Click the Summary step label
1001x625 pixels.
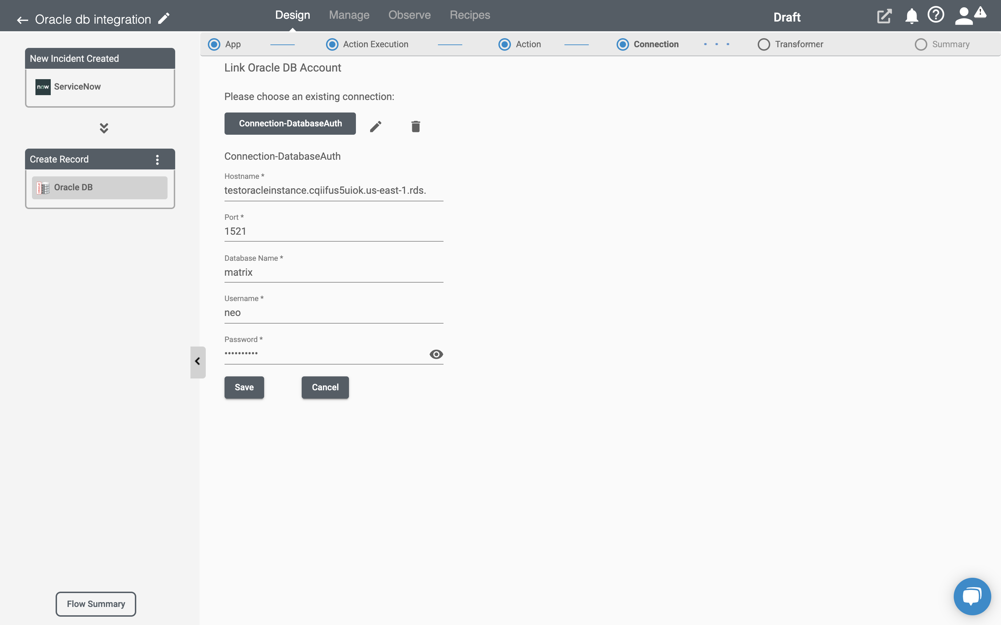951,44
